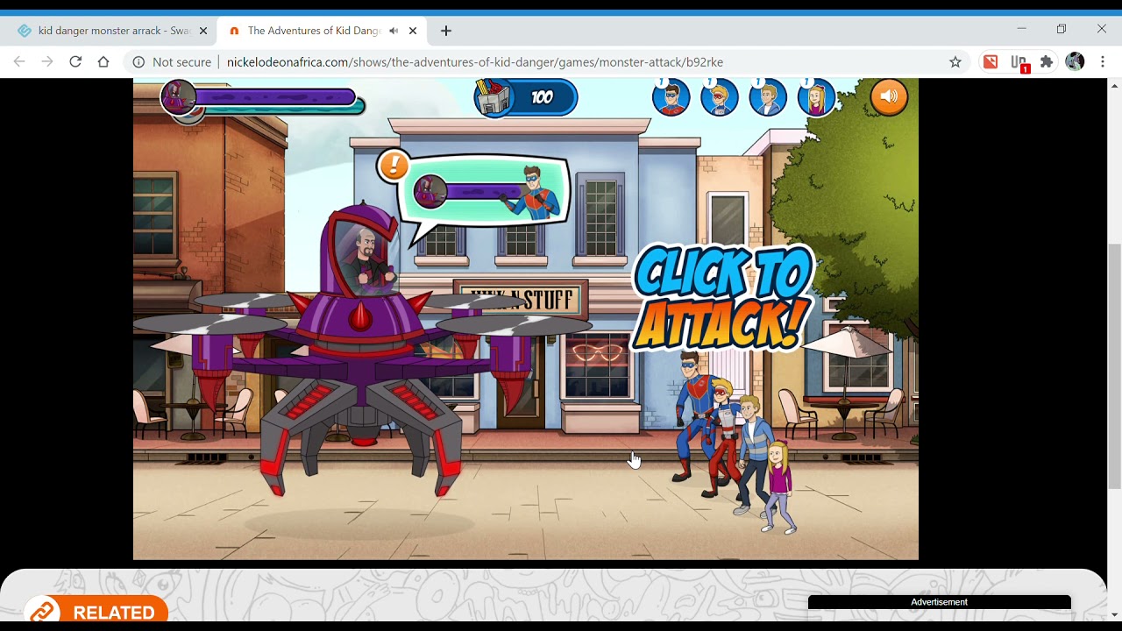Open the Chrome profile avatar

click(x=1075, y=62)
